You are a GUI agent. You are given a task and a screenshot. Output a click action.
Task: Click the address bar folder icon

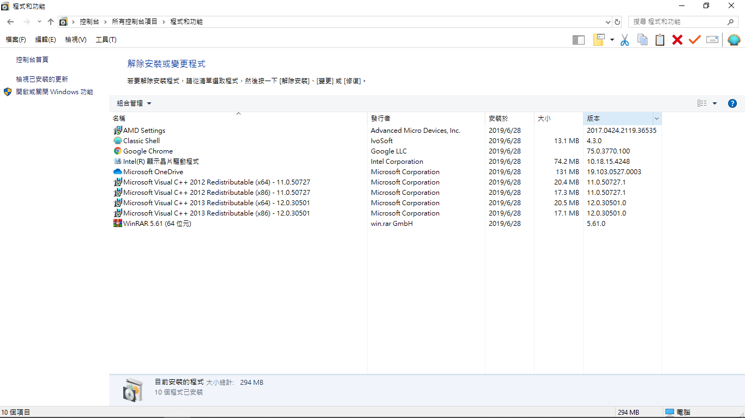pos(64,22)
